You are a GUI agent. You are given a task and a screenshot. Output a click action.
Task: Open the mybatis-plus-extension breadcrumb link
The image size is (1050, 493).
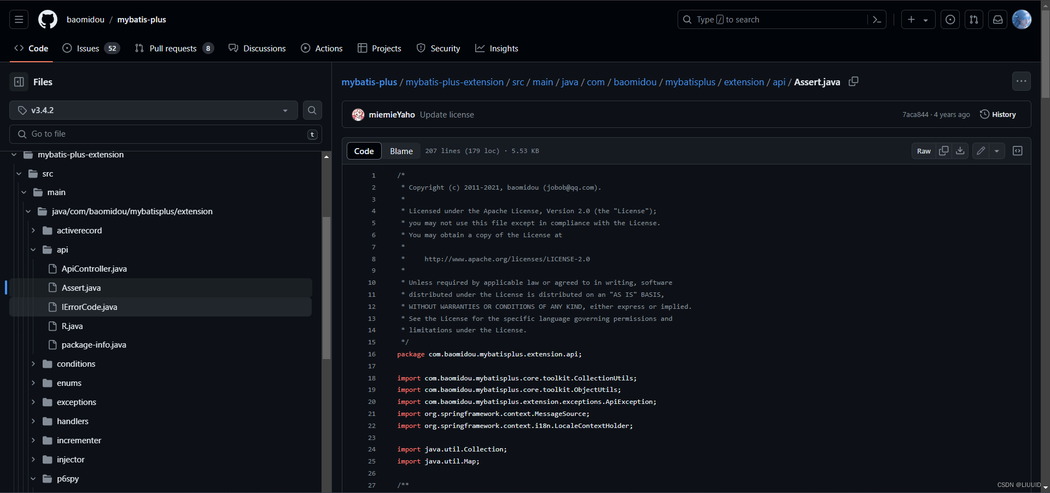click(454, 81)
